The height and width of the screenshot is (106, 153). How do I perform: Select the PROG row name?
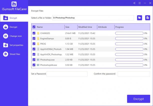43,44
